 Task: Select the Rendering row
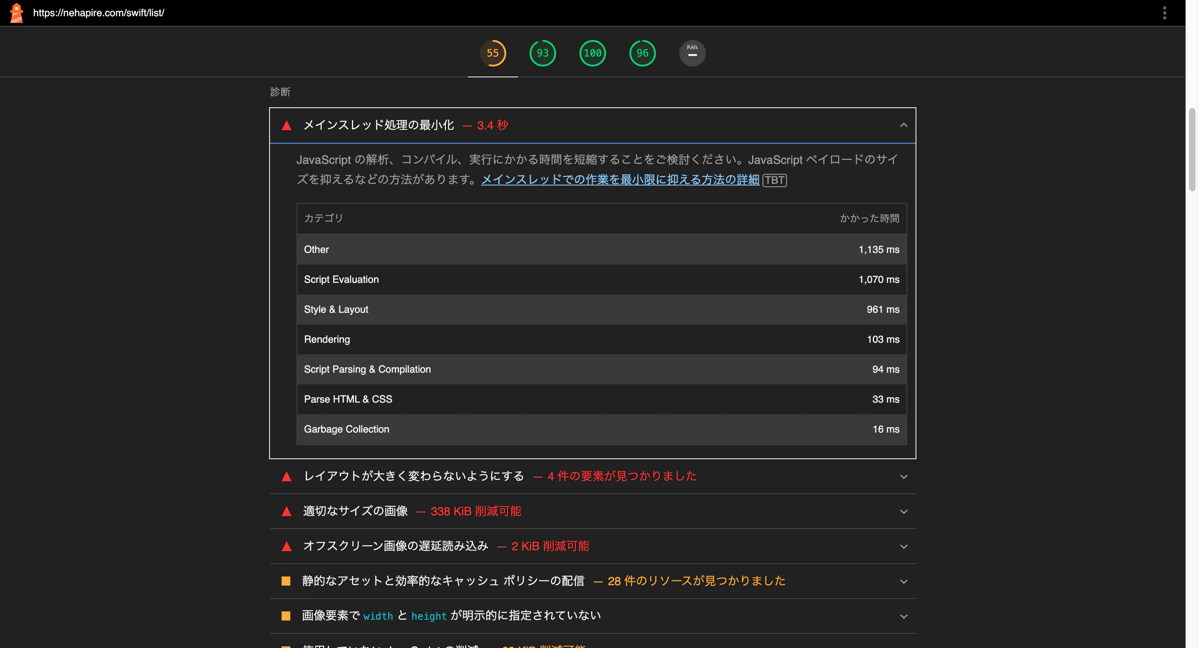point(601,339)
